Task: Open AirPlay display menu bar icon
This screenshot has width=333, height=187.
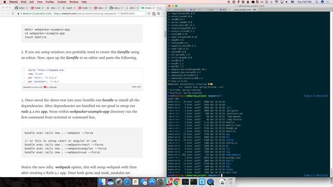Action: (282, 2)
